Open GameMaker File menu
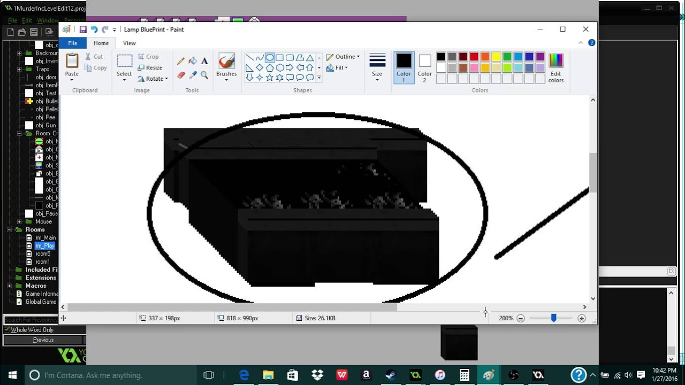 pos(12,20)
